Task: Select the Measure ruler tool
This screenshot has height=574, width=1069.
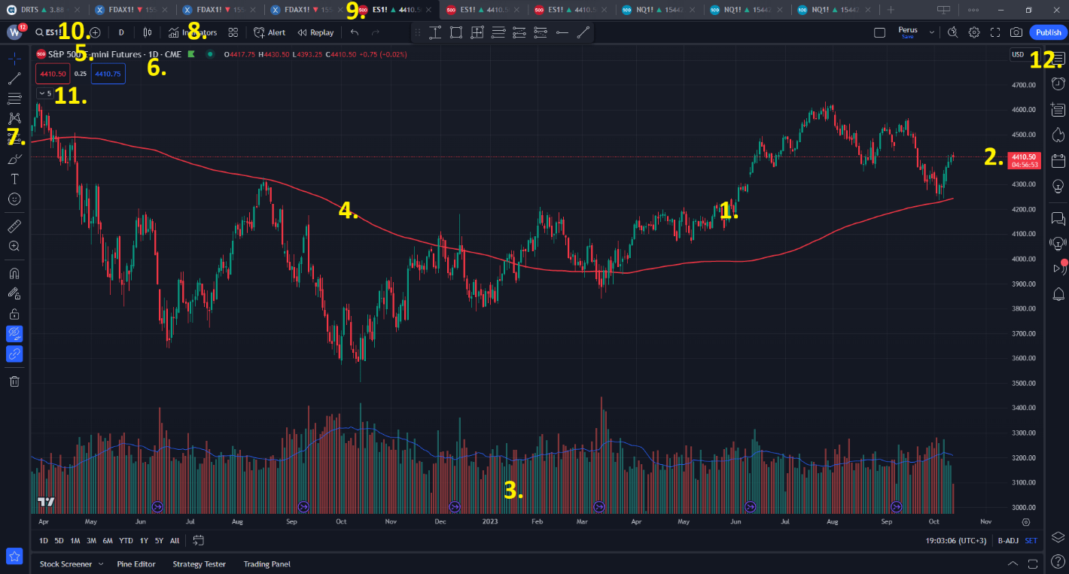Action: [14, 226]
